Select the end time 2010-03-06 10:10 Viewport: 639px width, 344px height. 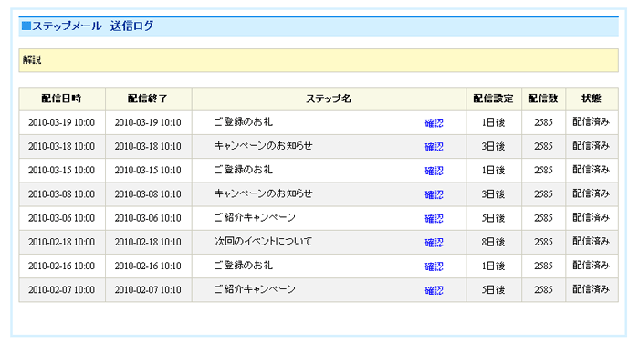148,218
